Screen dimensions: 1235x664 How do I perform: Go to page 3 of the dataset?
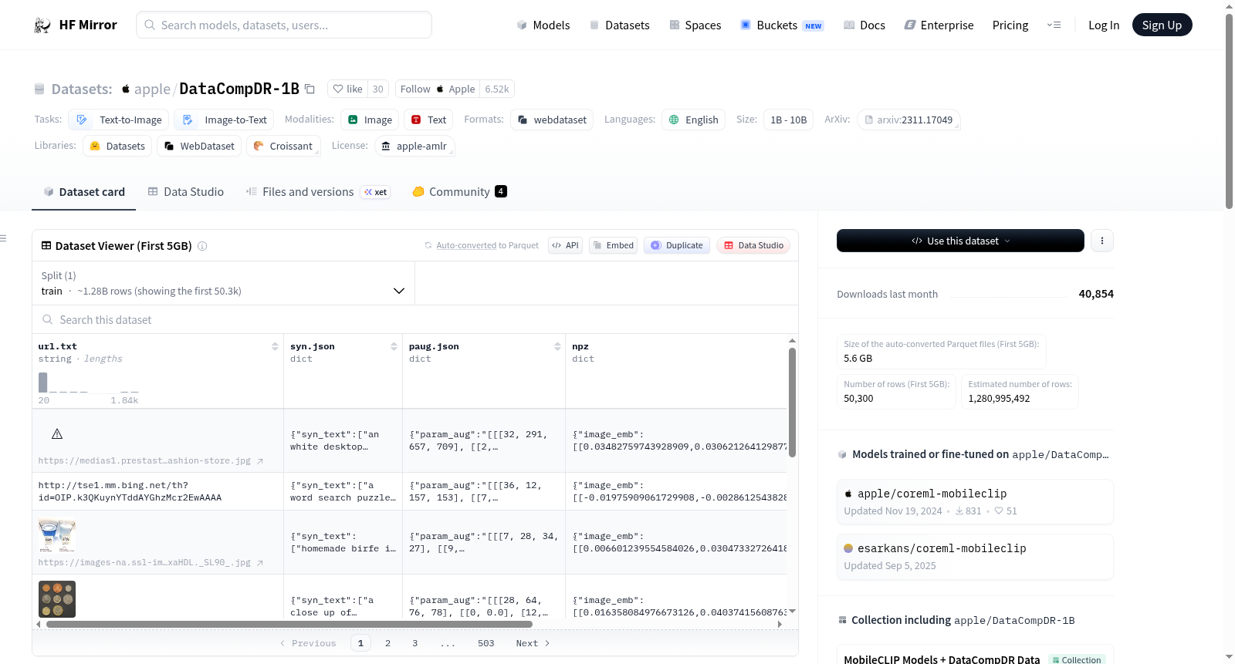(x=414, y=643)
